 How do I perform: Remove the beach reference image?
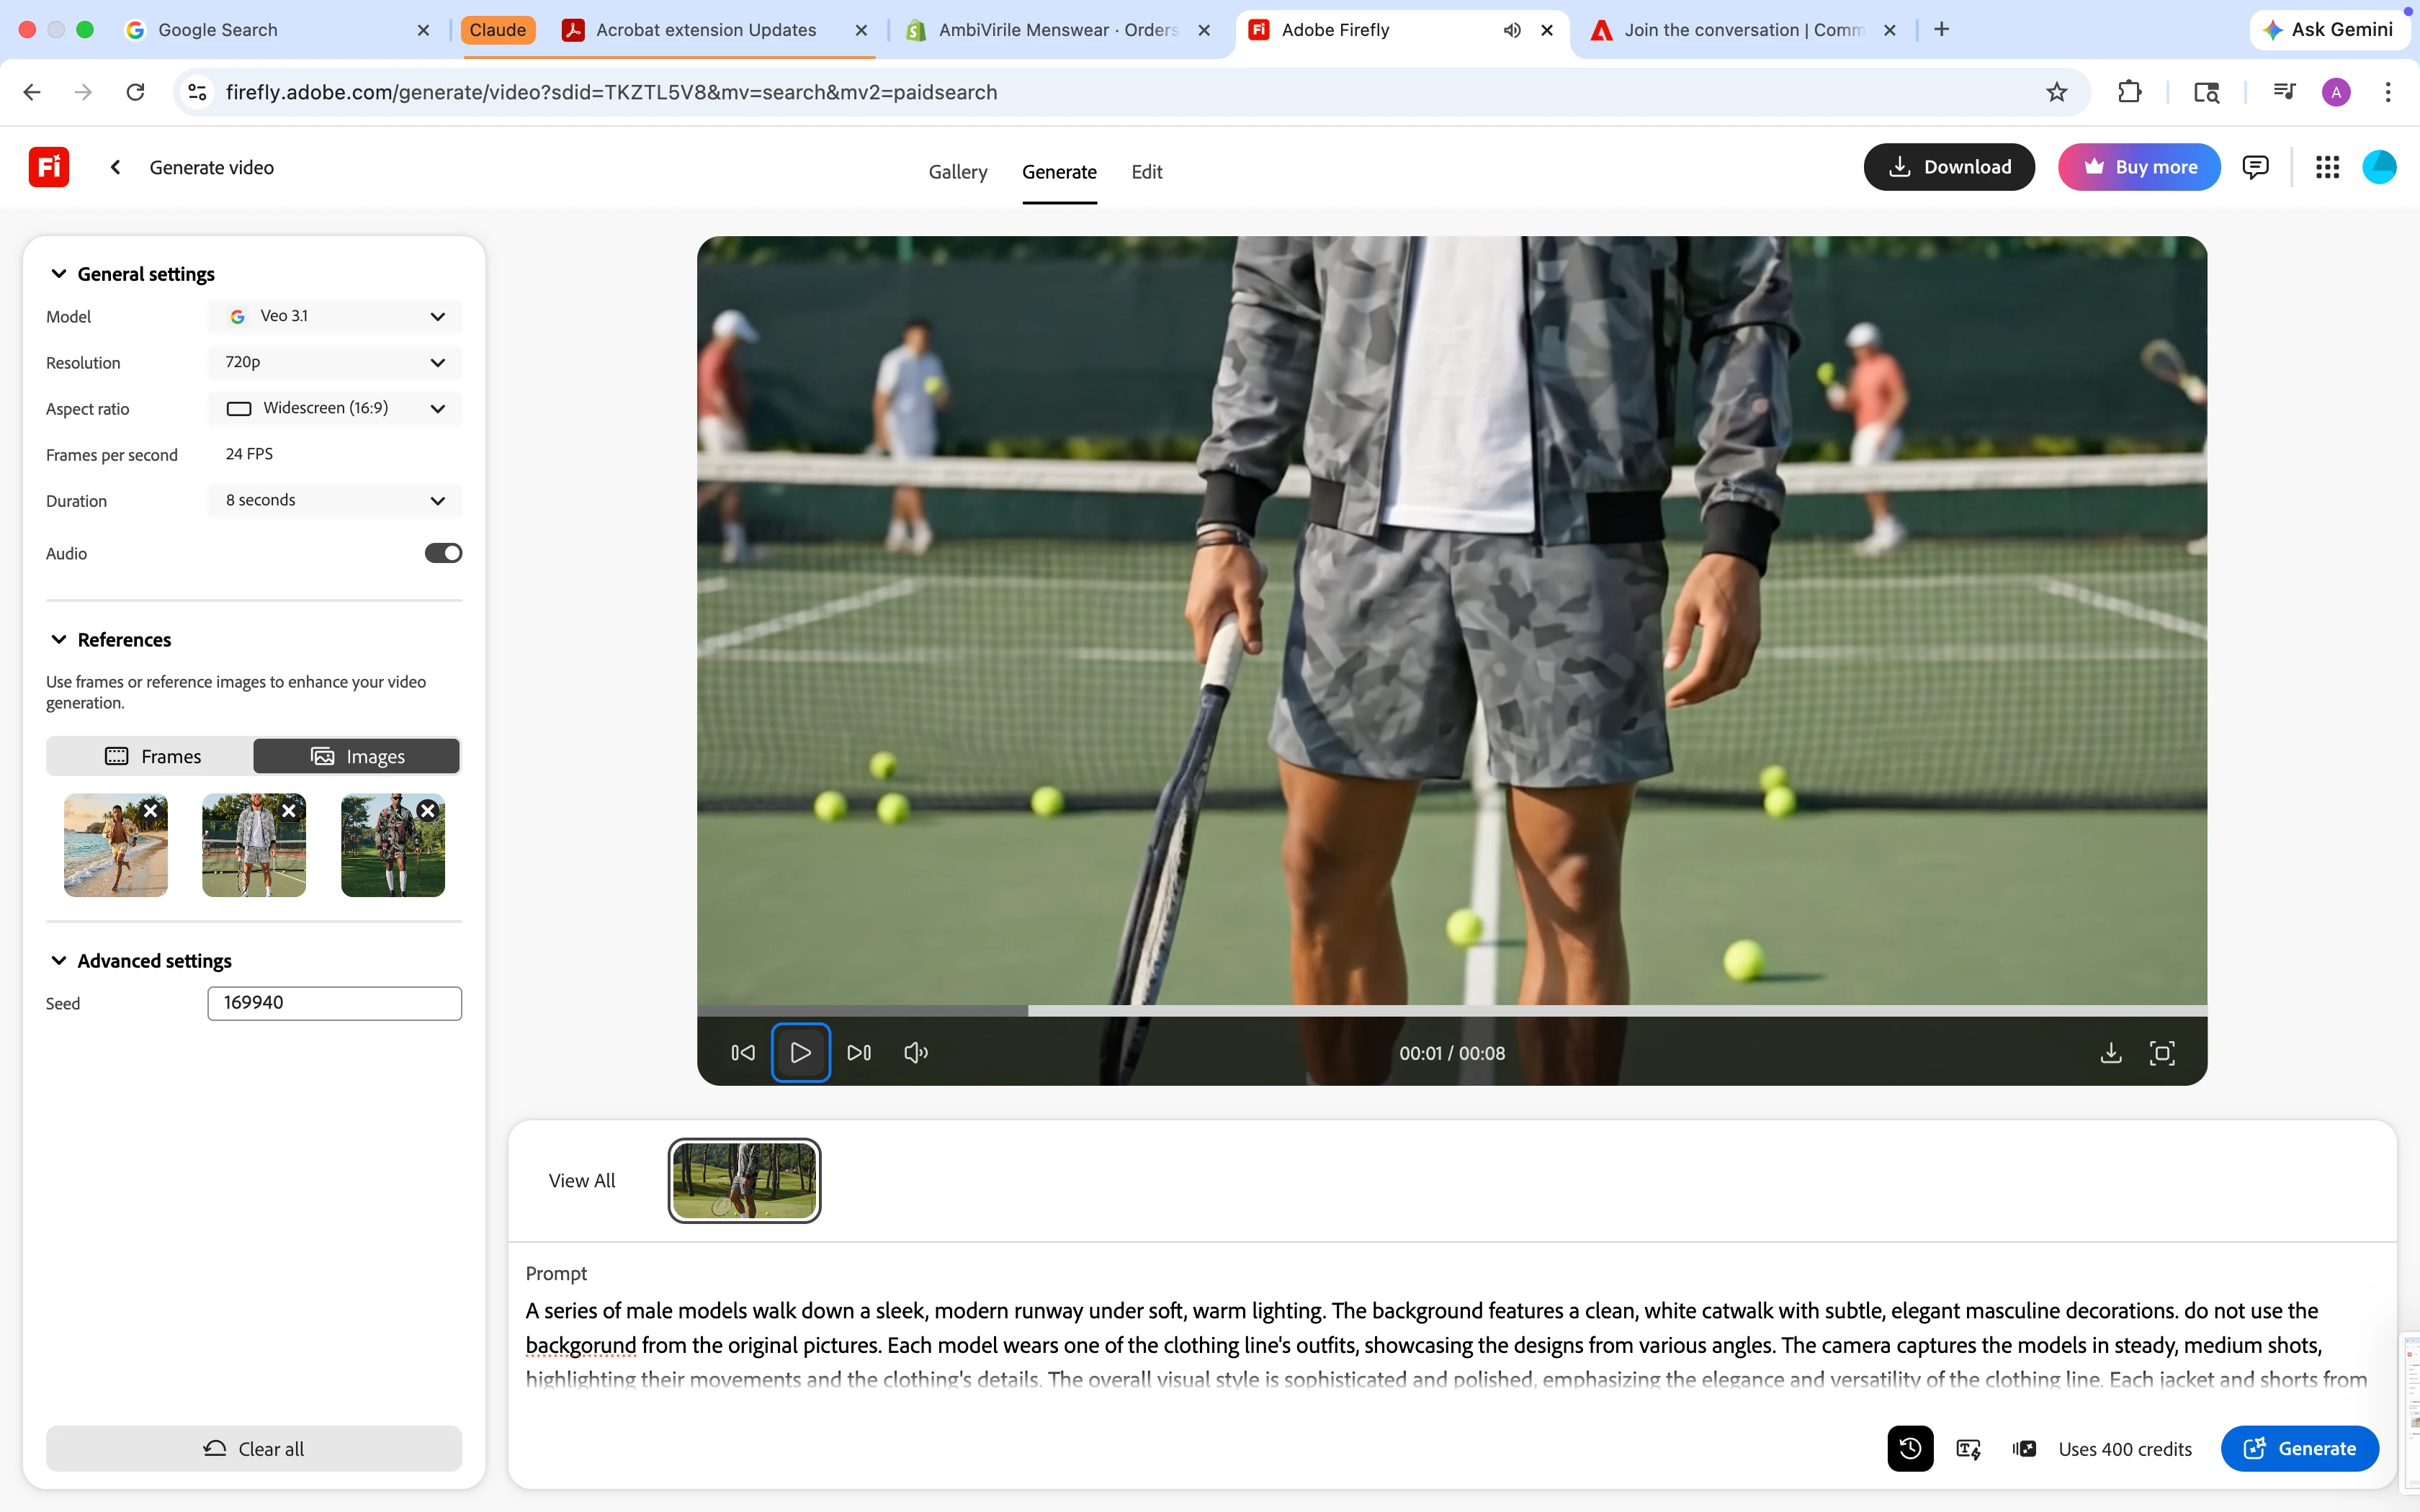151,811
